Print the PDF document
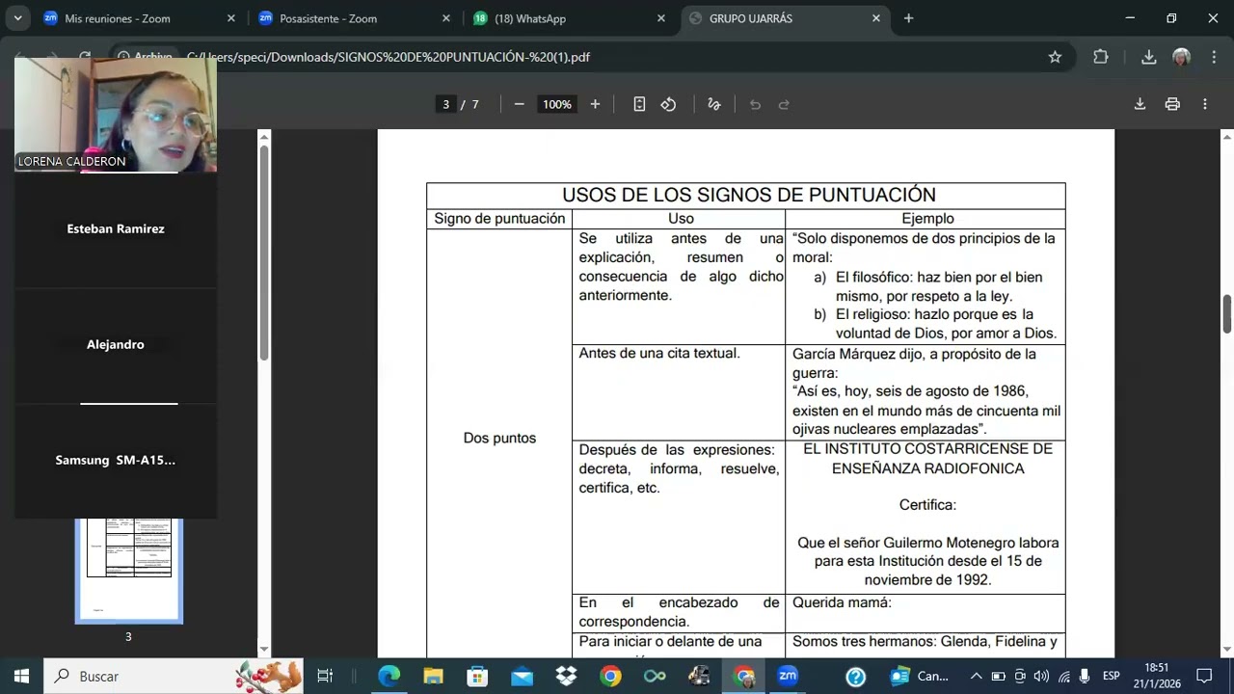The height and width of the screenshot is (694, 1234). 1172,104
